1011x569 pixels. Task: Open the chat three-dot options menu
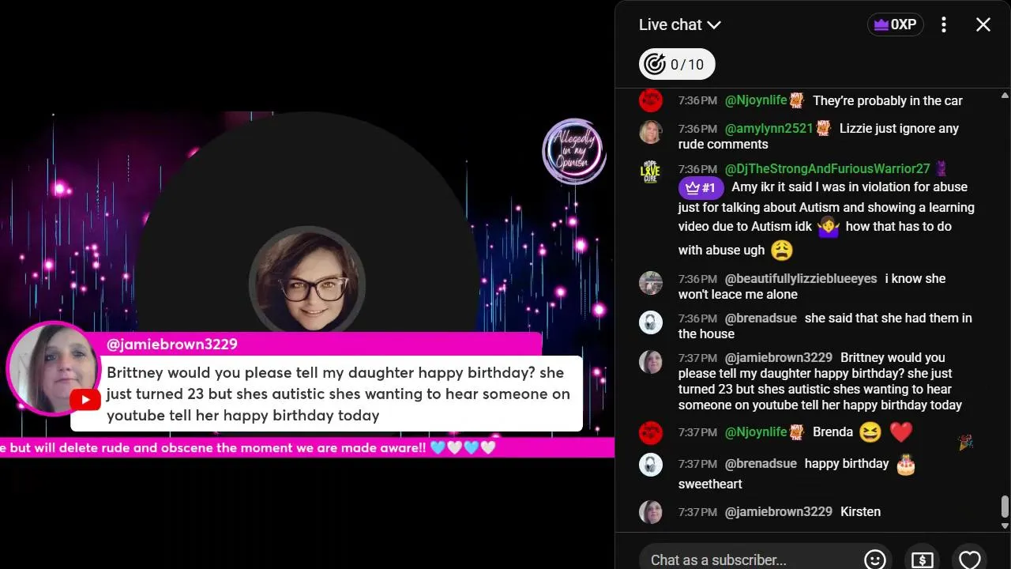[943, 24]
